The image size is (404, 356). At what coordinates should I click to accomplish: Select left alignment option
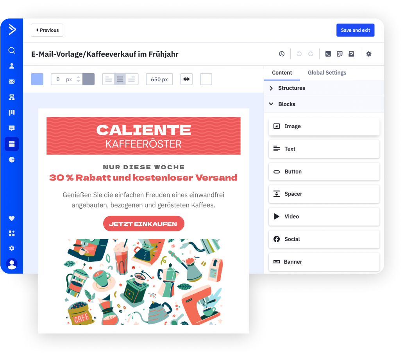click(109, 79)
